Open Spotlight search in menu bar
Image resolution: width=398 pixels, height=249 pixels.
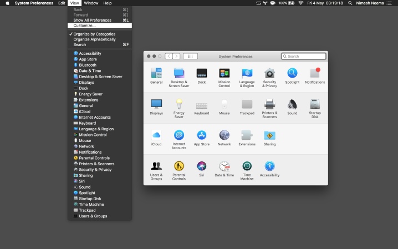pos(350,3)
